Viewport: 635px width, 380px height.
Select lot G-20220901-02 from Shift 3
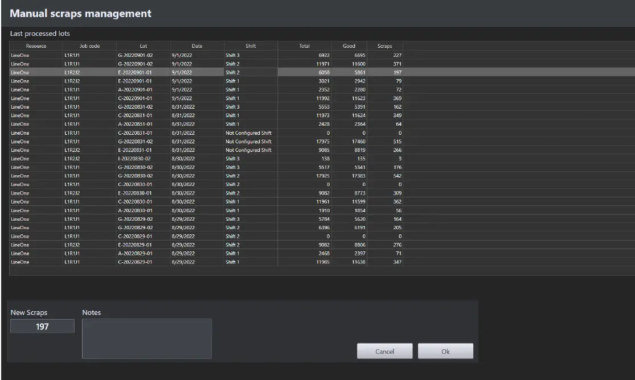(171, 55)
